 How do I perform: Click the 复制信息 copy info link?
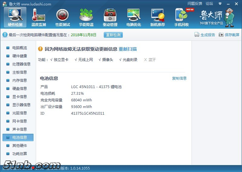(179, 78)
